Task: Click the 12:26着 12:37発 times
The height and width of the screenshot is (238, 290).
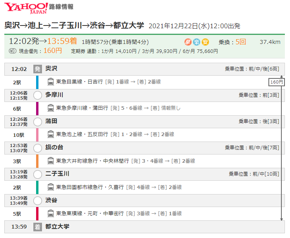Action: pos(19,122)
